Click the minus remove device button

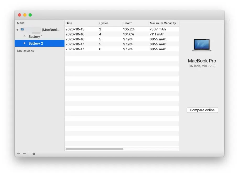24,154
